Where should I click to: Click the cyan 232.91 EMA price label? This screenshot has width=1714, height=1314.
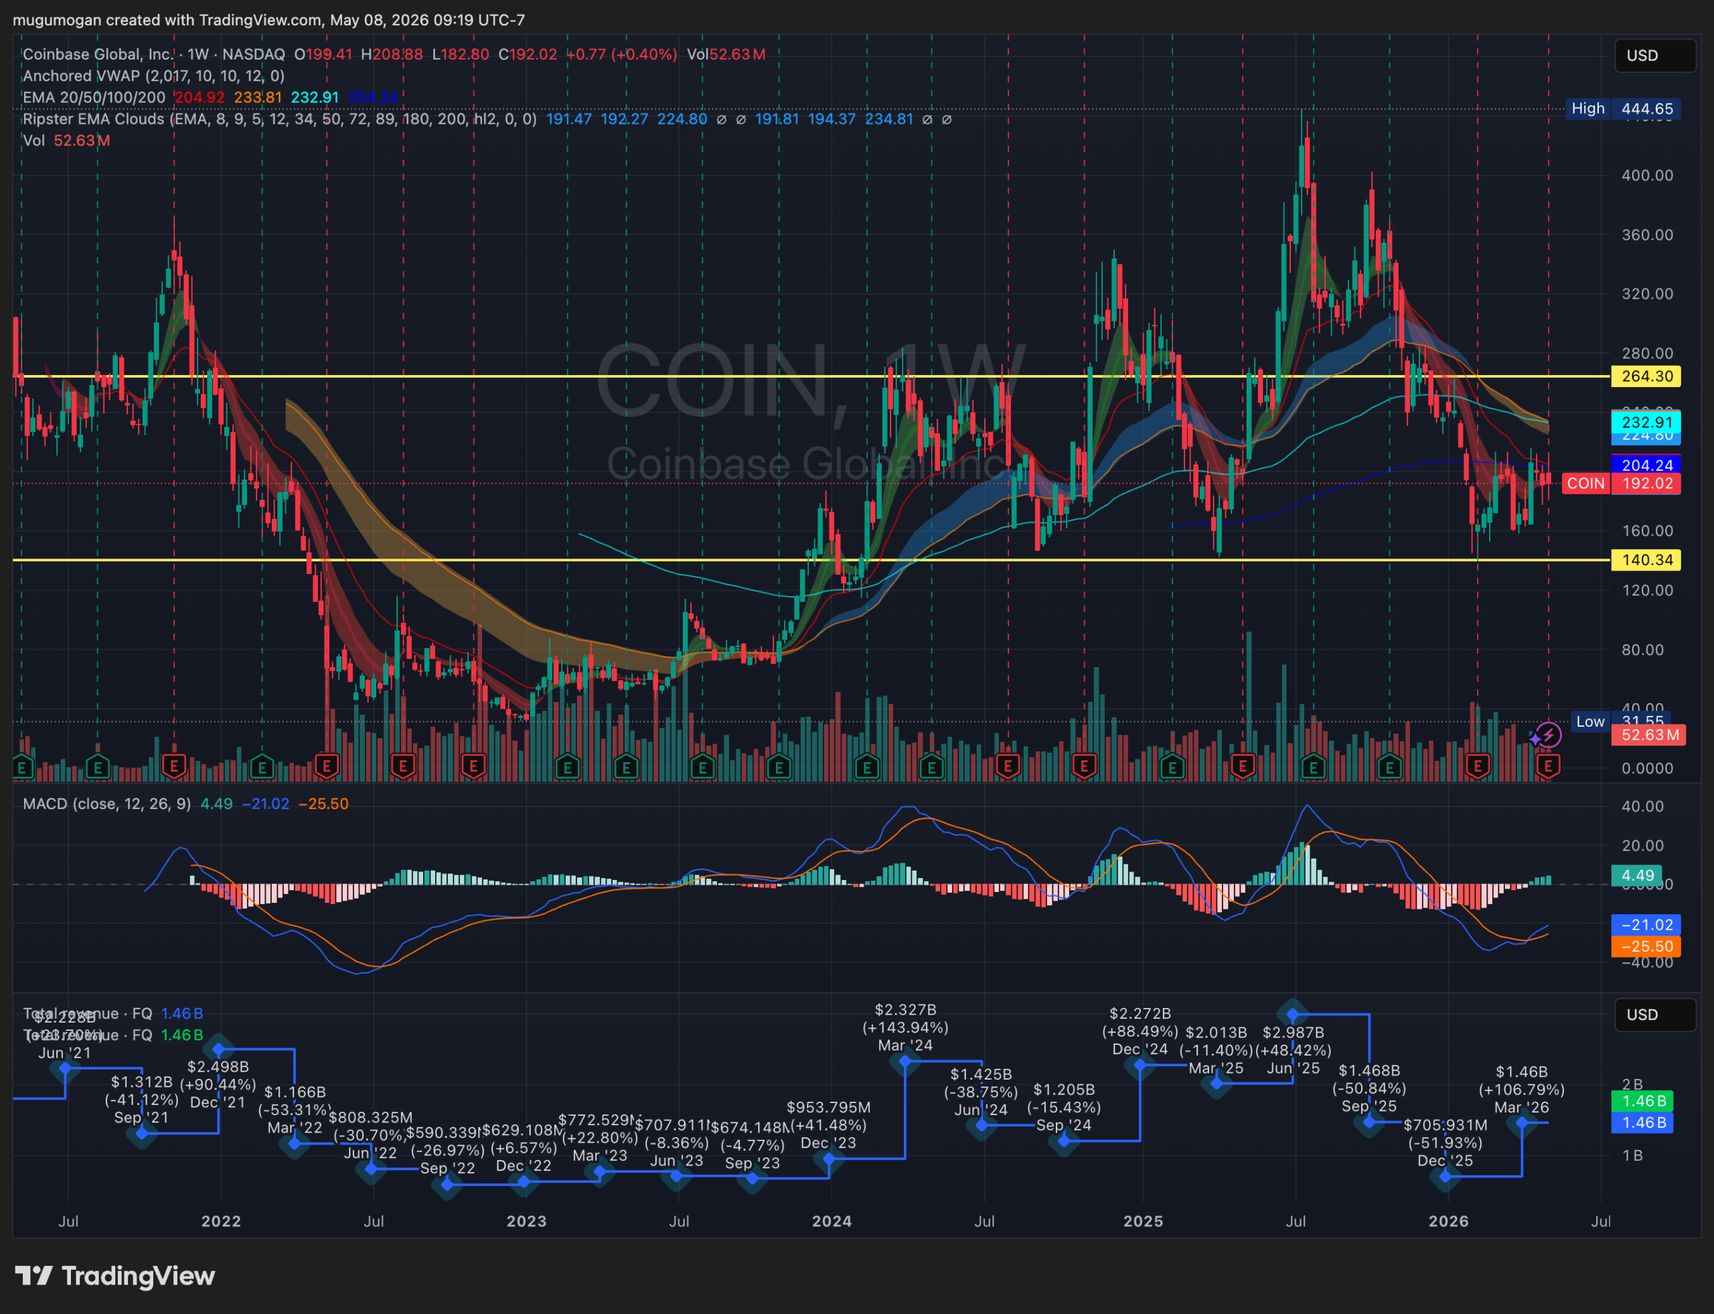1646,423
